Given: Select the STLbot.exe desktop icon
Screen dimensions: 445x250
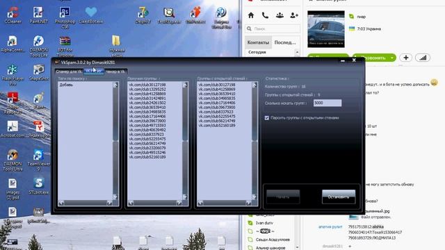Looking at the screenshot, I should coord(39,186).
